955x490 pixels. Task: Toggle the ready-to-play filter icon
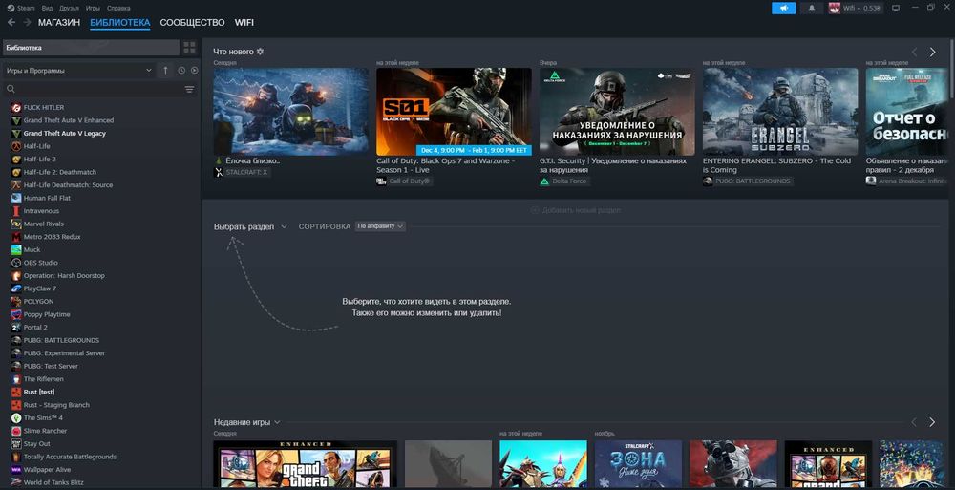pos(194,71)
